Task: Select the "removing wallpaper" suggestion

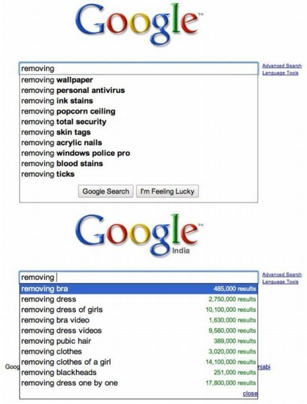Action: 139,80
